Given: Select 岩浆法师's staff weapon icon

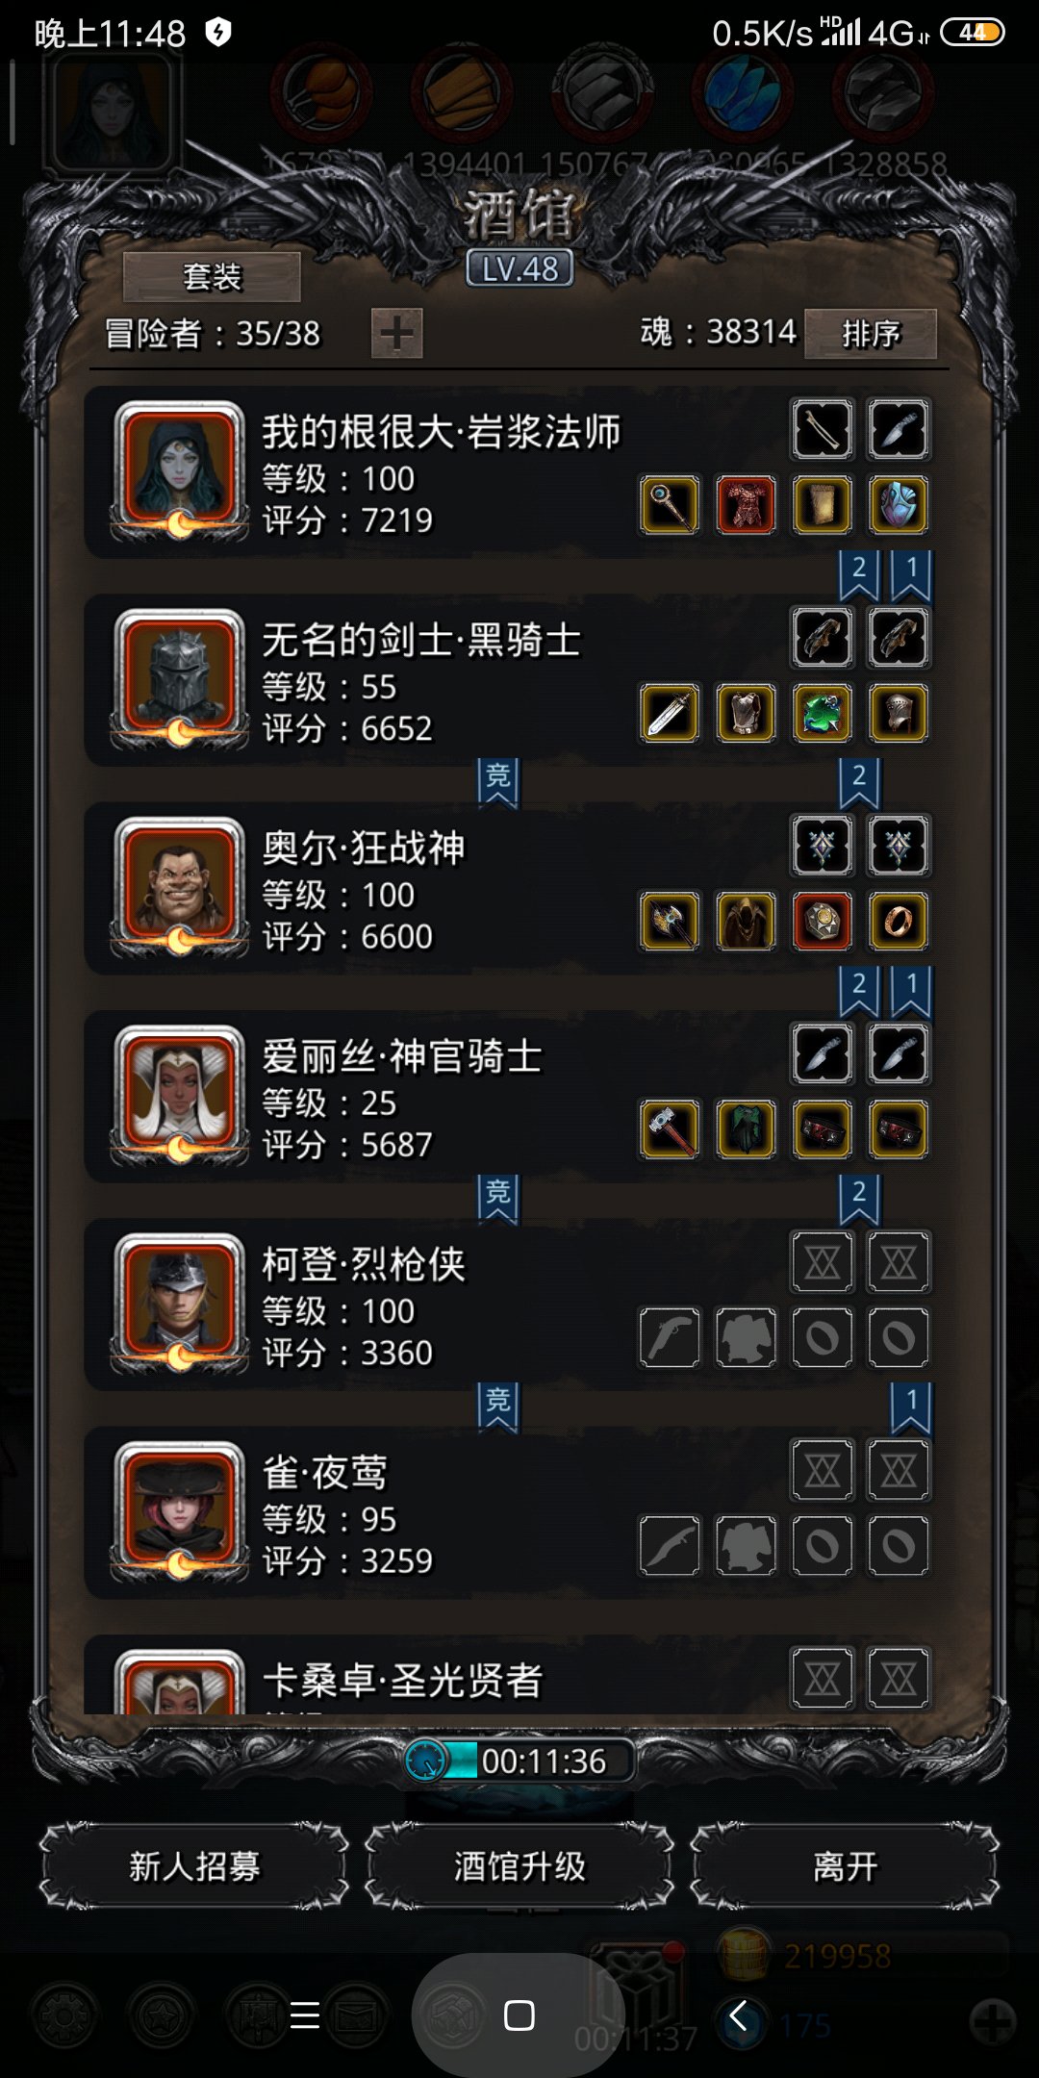Looking at the screenshot, I should (x=670, y=505).
